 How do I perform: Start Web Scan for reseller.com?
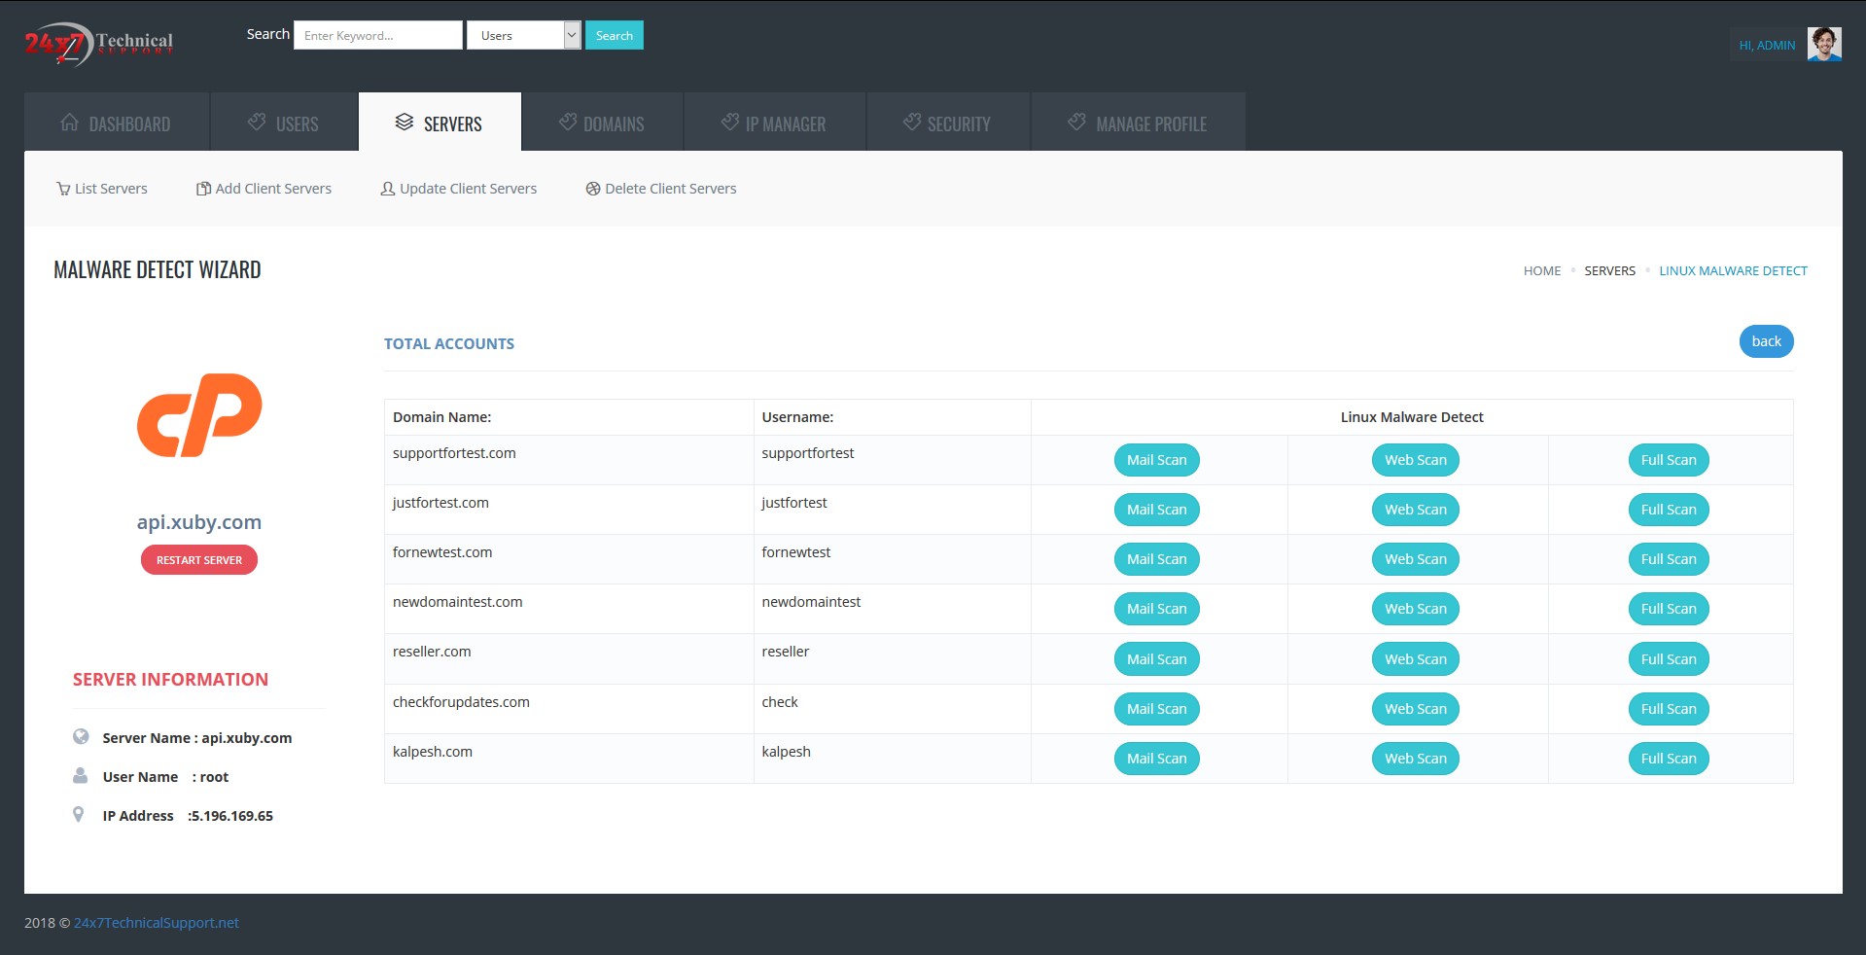tap(1415, 659)
